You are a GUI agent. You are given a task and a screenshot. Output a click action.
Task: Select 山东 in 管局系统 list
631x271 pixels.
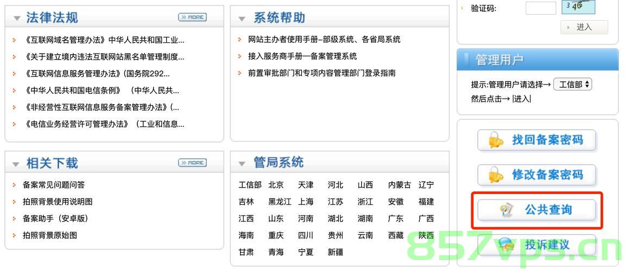pos(276,219)
